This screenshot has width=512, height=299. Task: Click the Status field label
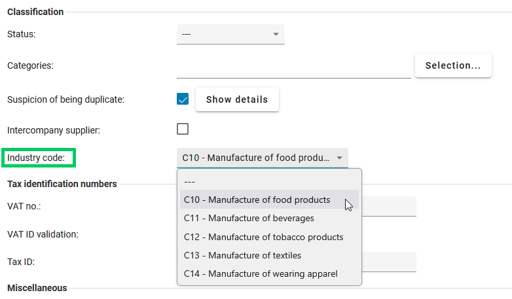(21, 34)
